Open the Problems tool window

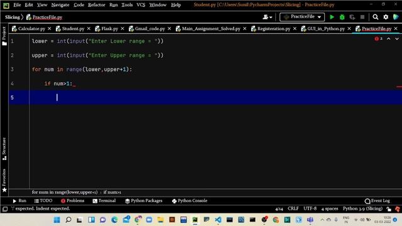[x=73, y=201]
